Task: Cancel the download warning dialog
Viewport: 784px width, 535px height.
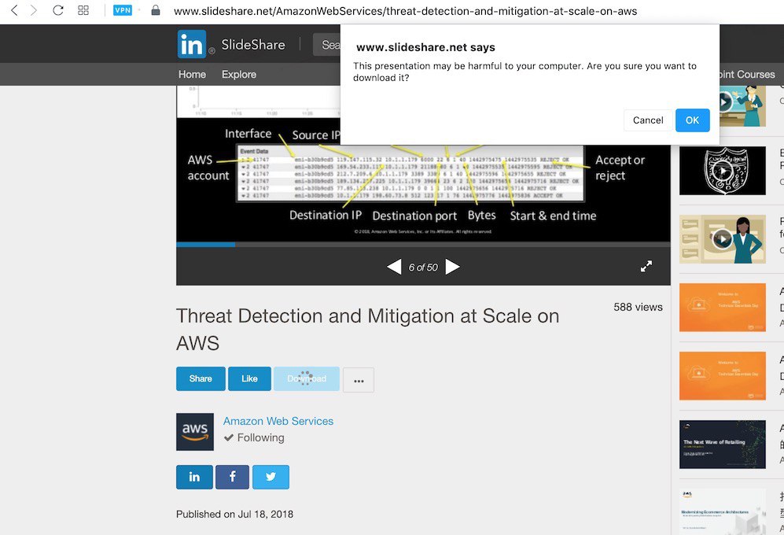Action: (648, 120)
